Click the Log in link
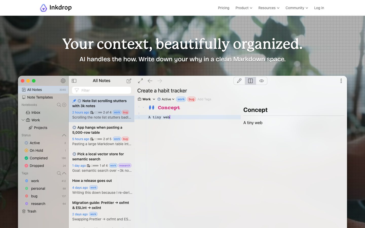 pyautogui.click(x=319, y=8)
